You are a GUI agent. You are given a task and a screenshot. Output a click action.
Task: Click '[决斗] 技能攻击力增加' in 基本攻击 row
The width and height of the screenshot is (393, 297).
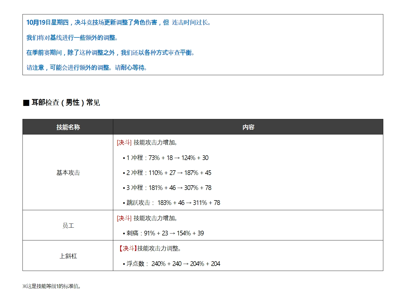click(x=147, y=143)
